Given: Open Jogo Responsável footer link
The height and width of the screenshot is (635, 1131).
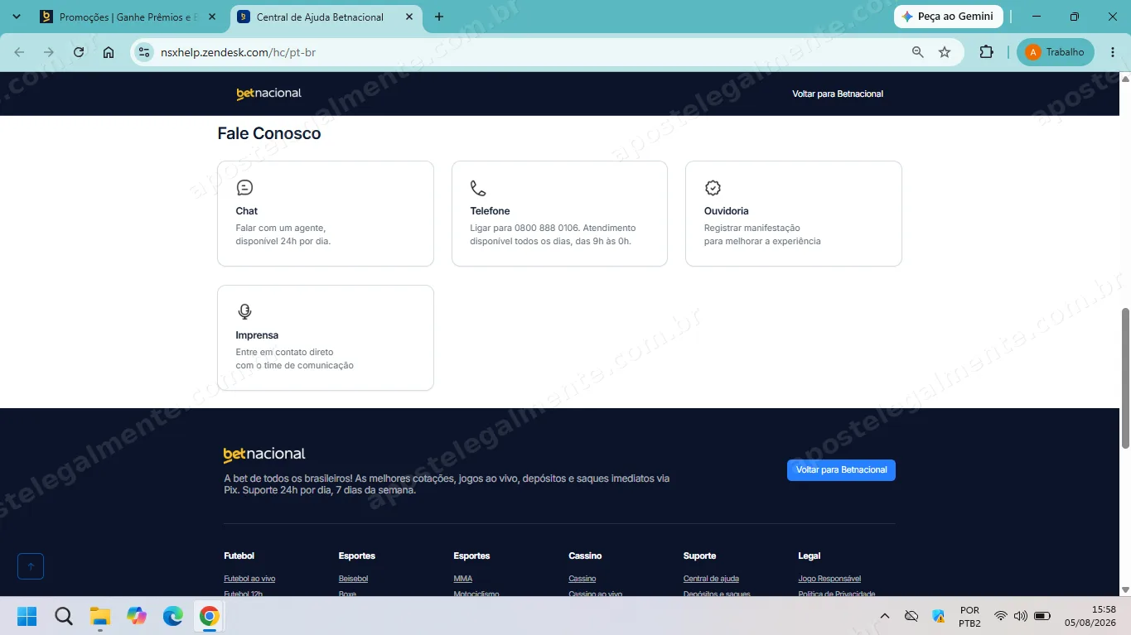Looking at the screenshot, I should click(829, 579).
